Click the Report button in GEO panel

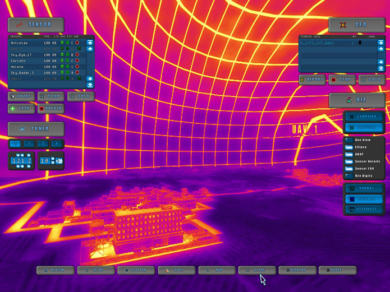(313, 80)
